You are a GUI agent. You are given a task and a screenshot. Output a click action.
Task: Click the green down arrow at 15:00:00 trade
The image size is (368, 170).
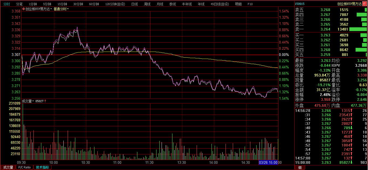[x=352, y=162]
